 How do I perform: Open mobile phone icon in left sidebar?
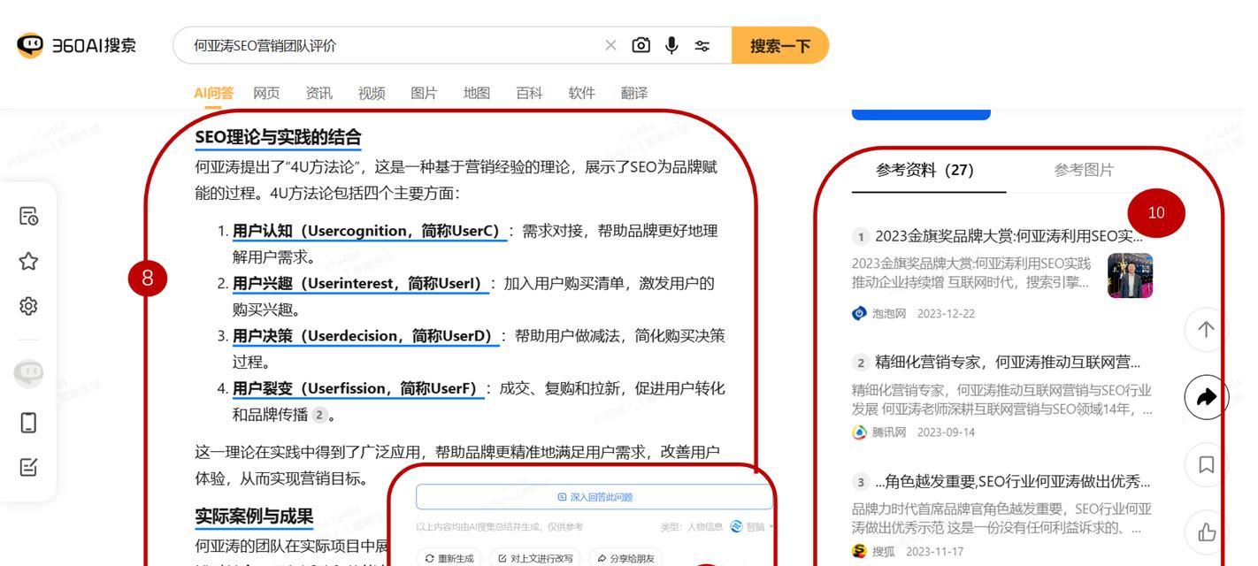tap(28, 423)
